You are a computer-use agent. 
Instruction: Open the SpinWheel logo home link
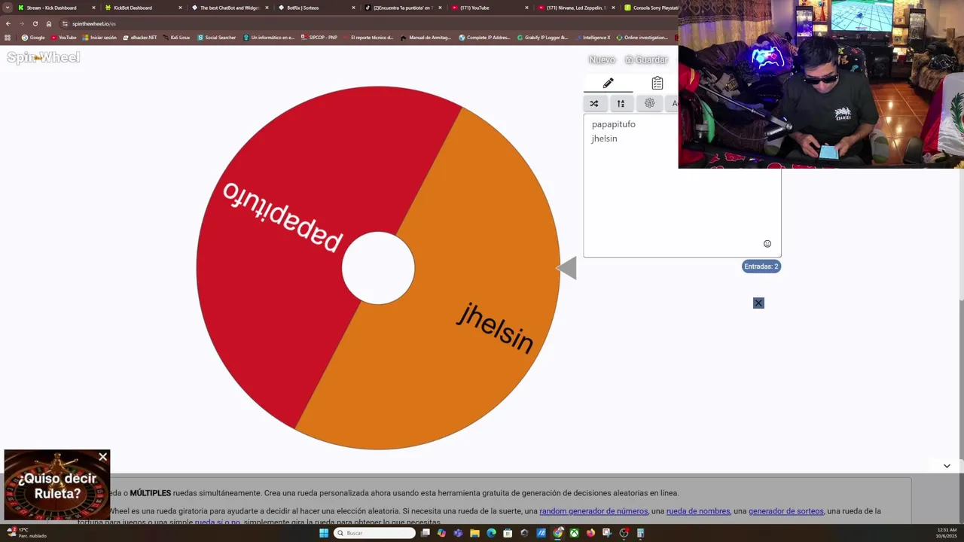(x=43, y=57)
